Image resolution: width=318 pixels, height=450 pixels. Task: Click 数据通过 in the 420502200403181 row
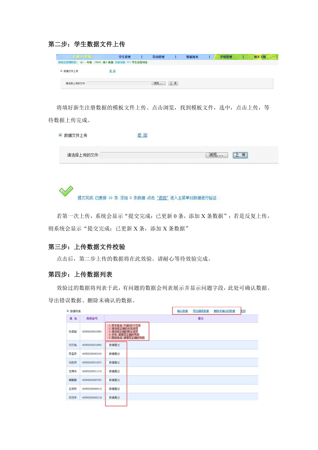pos(114,354)
